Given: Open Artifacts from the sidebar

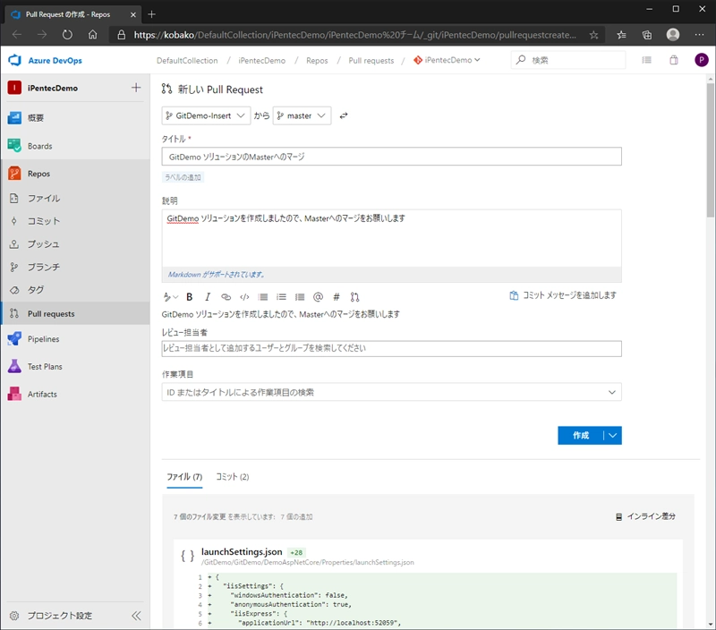Looking at the screenshot, I should coord(42,394).
